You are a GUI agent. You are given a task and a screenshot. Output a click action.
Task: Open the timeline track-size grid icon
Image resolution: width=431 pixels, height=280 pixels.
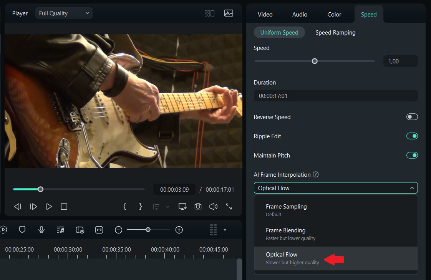213,230
